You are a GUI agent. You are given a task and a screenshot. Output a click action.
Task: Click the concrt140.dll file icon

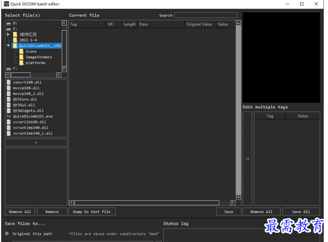pyautogui.click(x=8, y=82)
